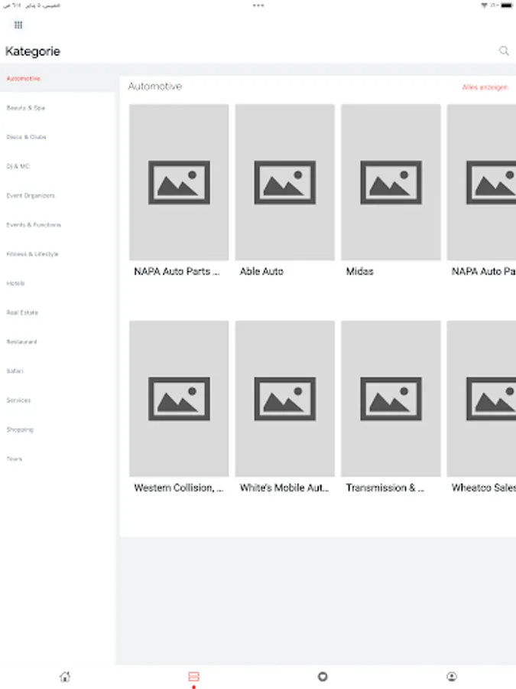
Task: Open the Western Collision listing image
Action: tap(179, 399)
